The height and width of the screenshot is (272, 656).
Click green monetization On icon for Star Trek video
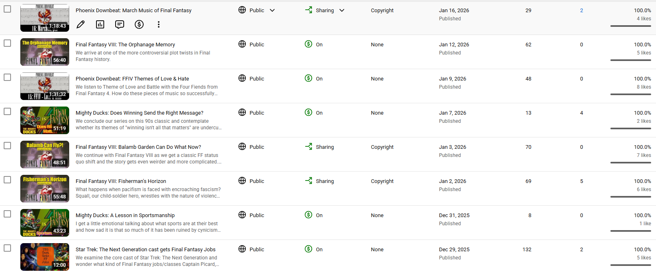tap(308, 249)
